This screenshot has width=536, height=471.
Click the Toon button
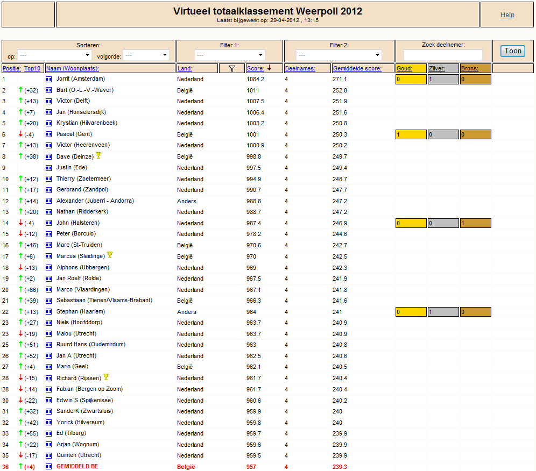(x=513, y=51)
